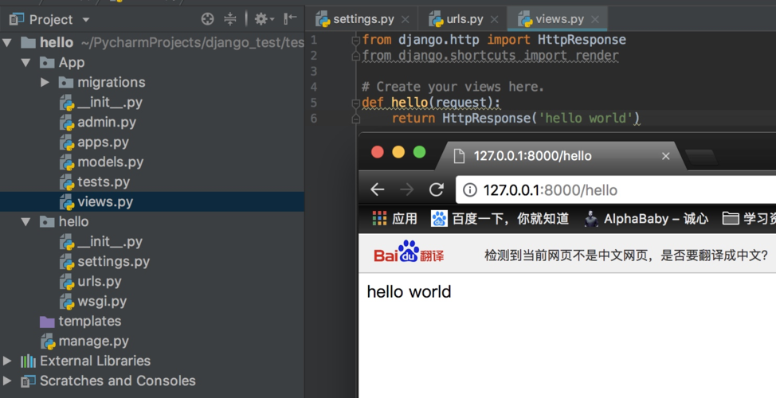Switch to the urls.py editor tab

pyautogui.click(x=464, y=19)
